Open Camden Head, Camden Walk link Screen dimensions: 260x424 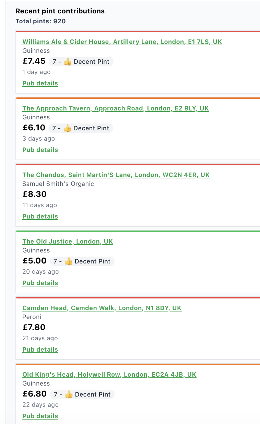click(102, 308)
